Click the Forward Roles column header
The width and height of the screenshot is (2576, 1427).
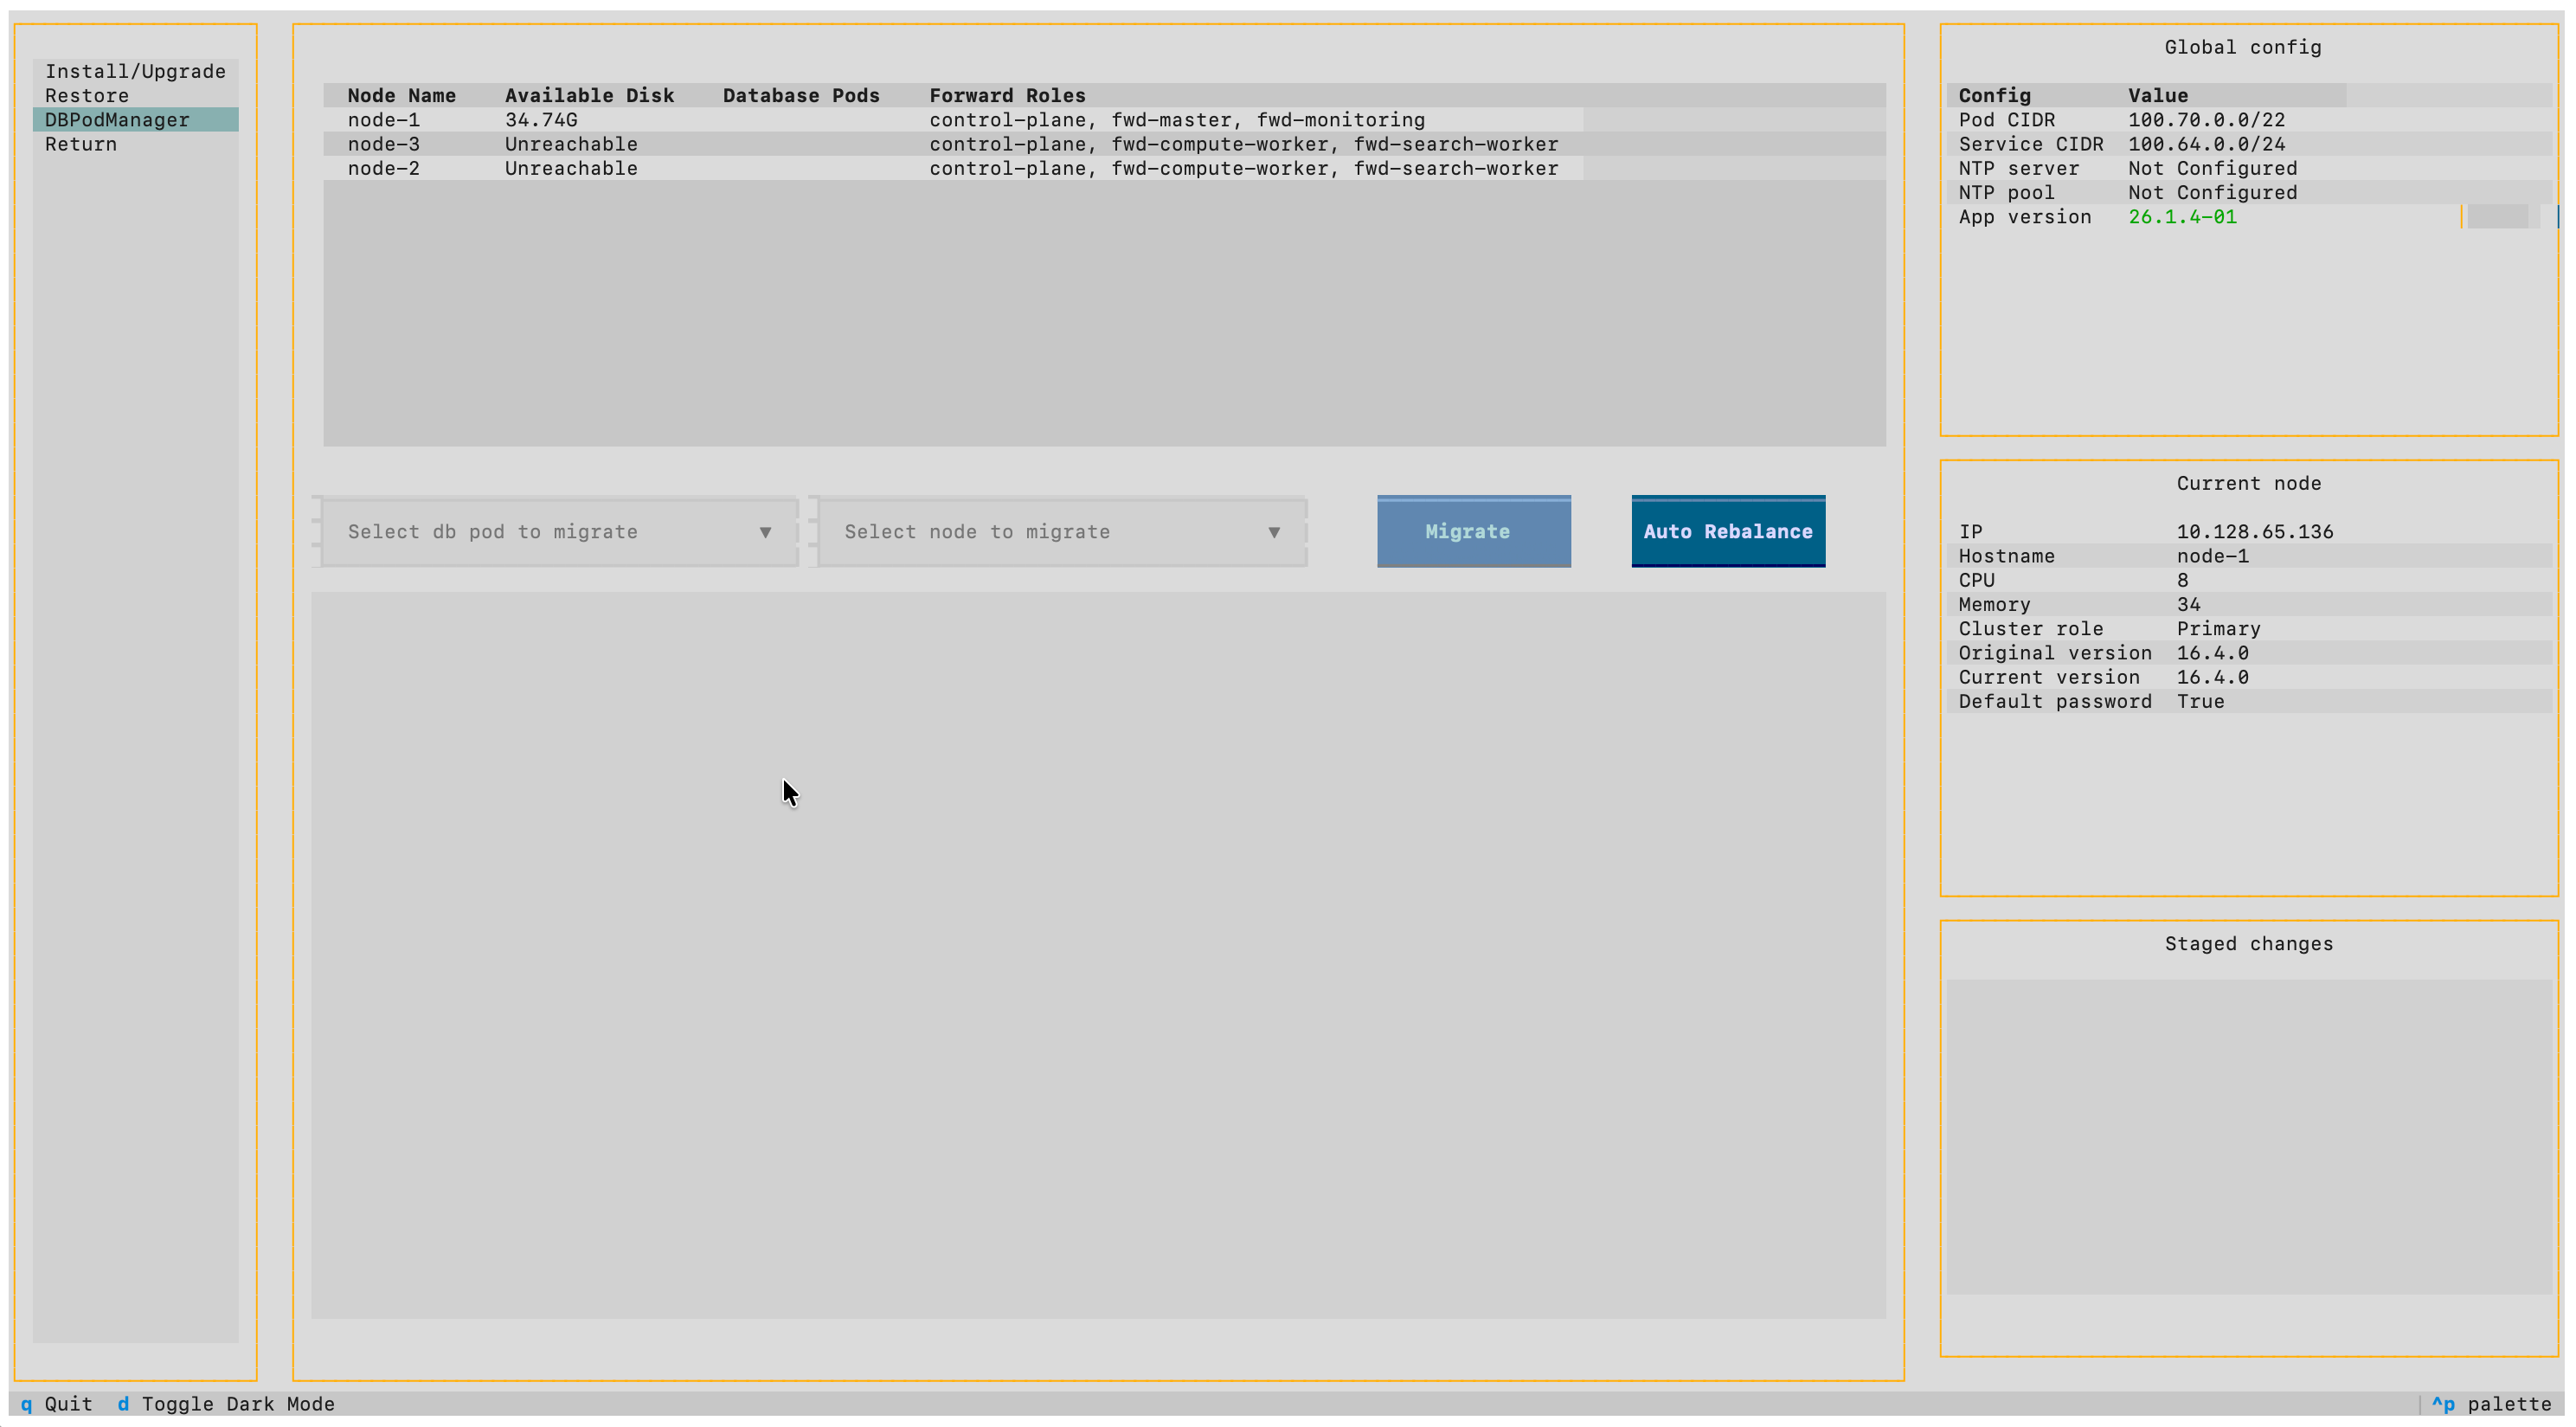click(1007, 95)
